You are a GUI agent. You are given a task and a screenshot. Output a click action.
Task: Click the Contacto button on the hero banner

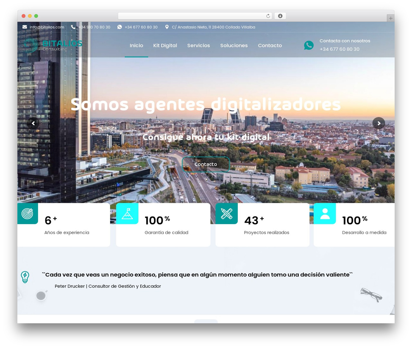(x=206, y=164)
